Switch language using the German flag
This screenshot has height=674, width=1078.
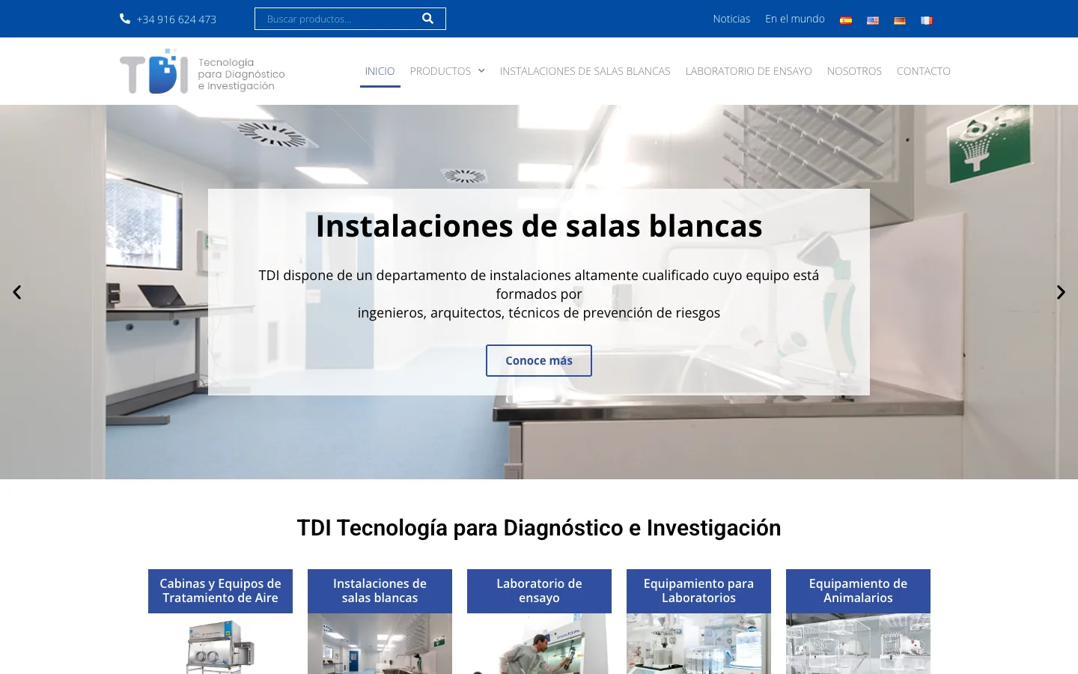click(900, 20)
